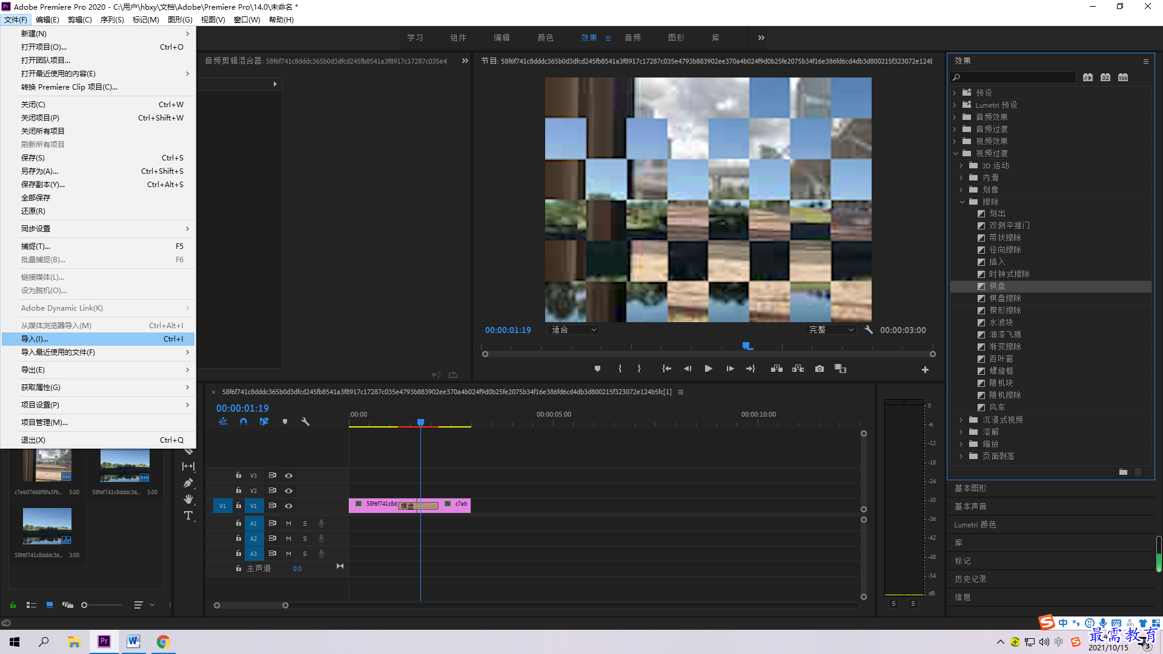Toggle Linked Selection in timeline
This screenshot has width=1163, height=654.
tap(264, 421)
